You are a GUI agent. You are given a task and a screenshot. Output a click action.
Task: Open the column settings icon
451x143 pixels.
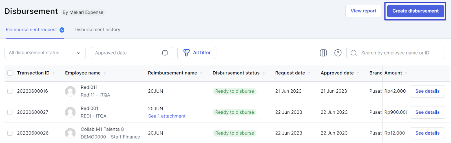[323, 53]
